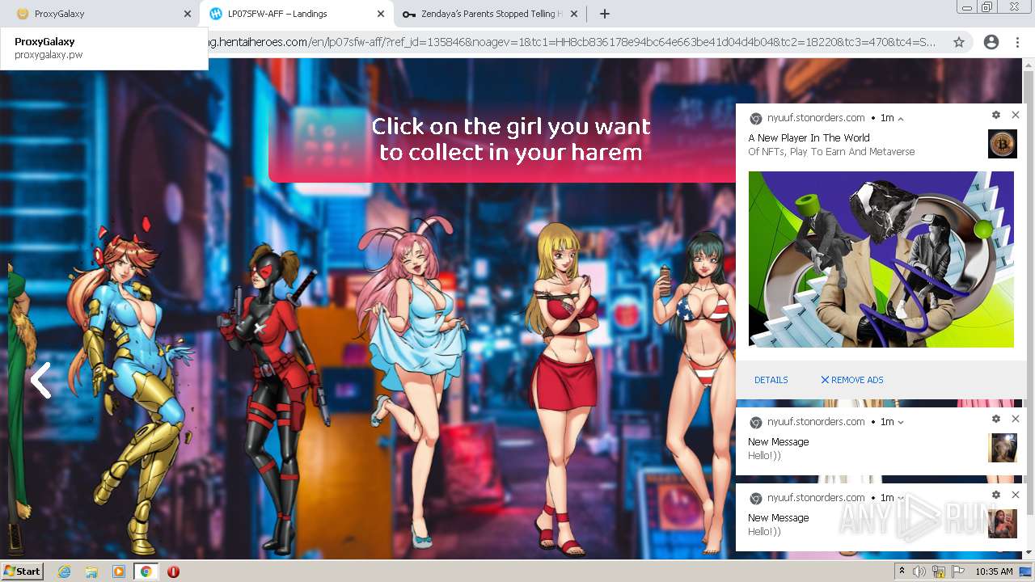
Task: Open 'A New Player In The World' notification title
Action: coord(809,138)
